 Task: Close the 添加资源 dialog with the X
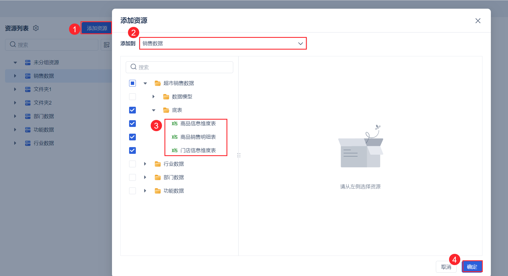pos(478,21)
